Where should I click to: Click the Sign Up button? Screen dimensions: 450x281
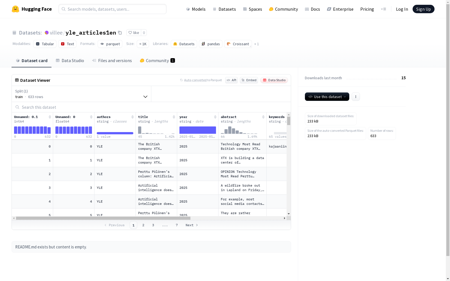pos(423,9)
